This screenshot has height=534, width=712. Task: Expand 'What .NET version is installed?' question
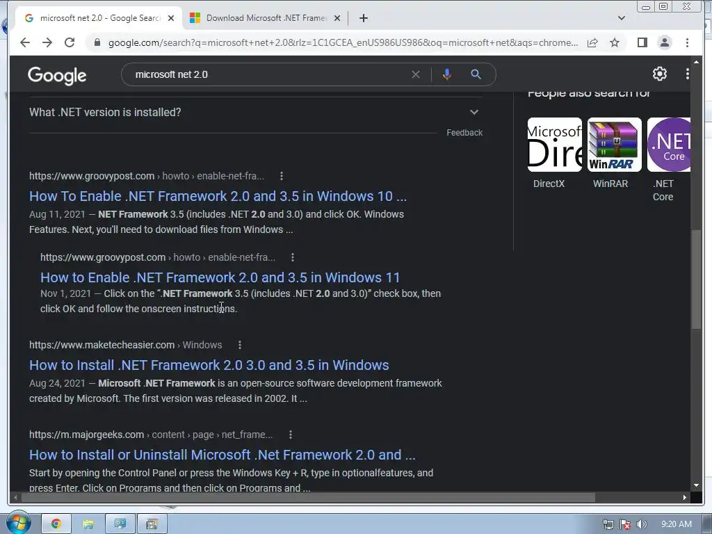(254, 112)
